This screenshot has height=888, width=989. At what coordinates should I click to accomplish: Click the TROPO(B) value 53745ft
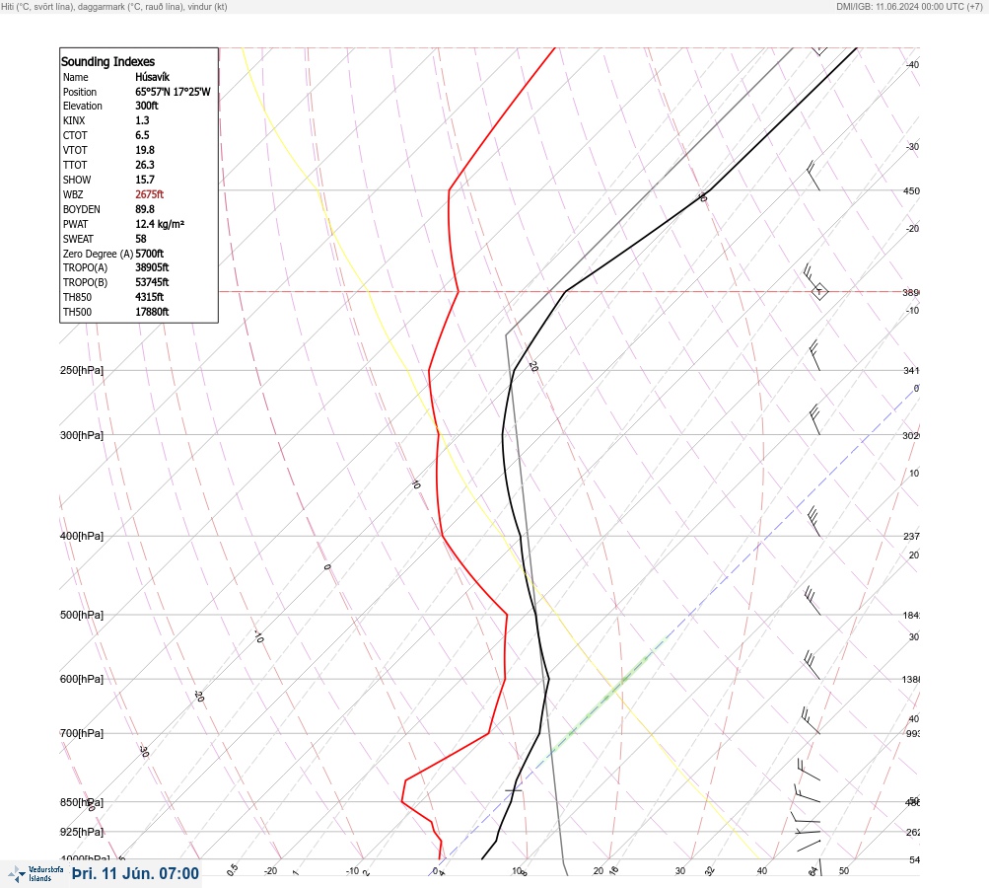pos(152,282)
